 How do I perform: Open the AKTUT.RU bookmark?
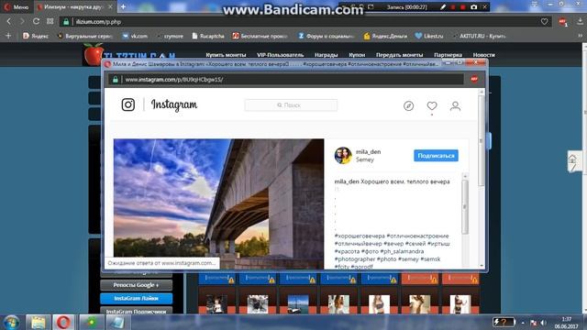click(479, 36)
